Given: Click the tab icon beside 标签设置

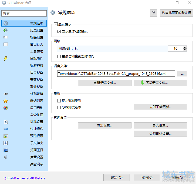Looking at the screenshot, I should [6, 37].
